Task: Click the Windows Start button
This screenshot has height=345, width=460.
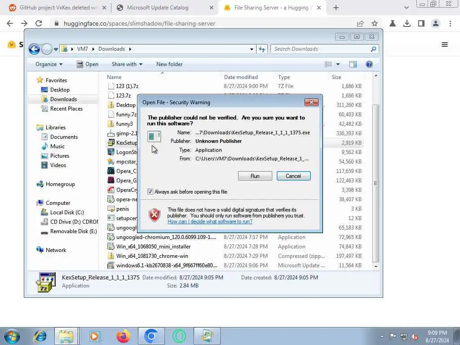Action: click(x=12, y=336)
